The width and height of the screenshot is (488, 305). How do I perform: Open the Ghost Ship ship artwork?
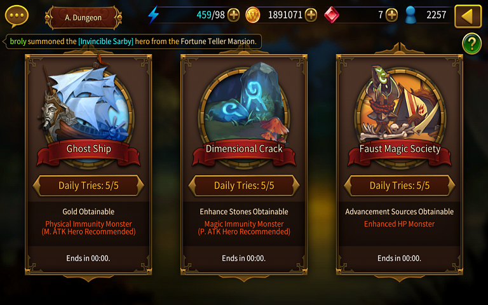click(x=88, y=103)
